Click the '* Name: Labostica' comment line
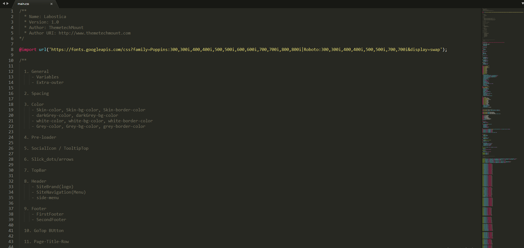This screenshot has height=248, width=524. 45,17
